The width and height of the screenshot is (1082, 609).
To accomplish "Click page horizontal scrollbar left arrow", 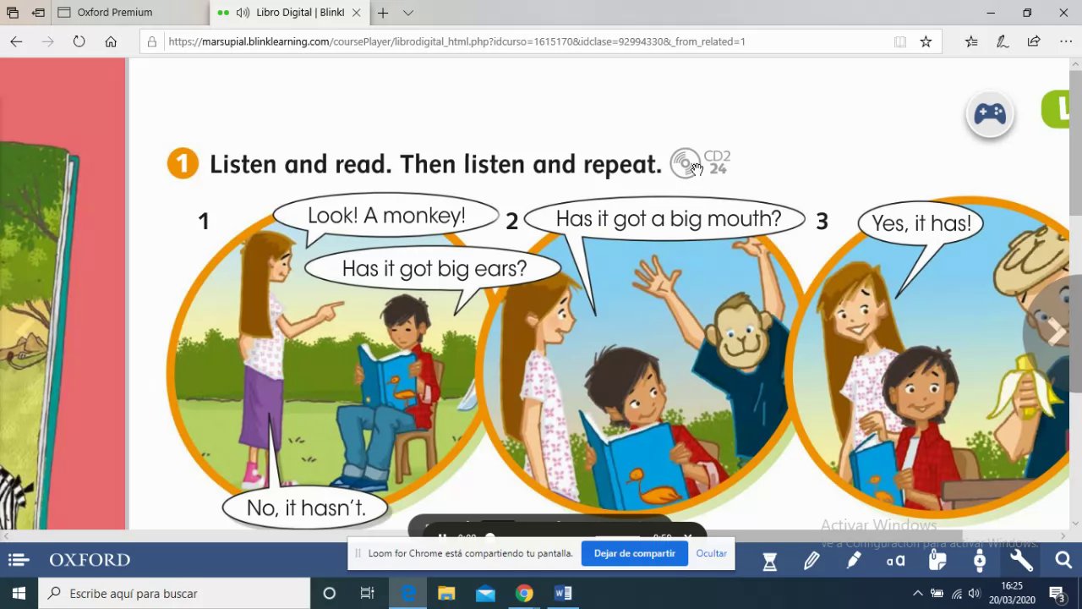I will 6,536.
